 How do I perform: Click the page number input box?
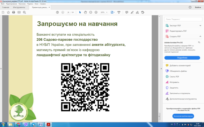point(68,12)
